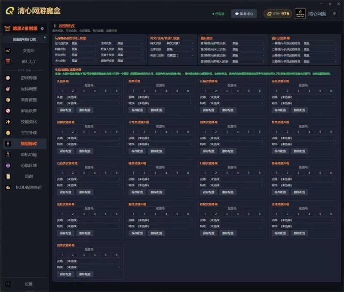Open the 屏蔽设置 block icon
The width and height of the screenshot is (344, 292).
(8, 111)
